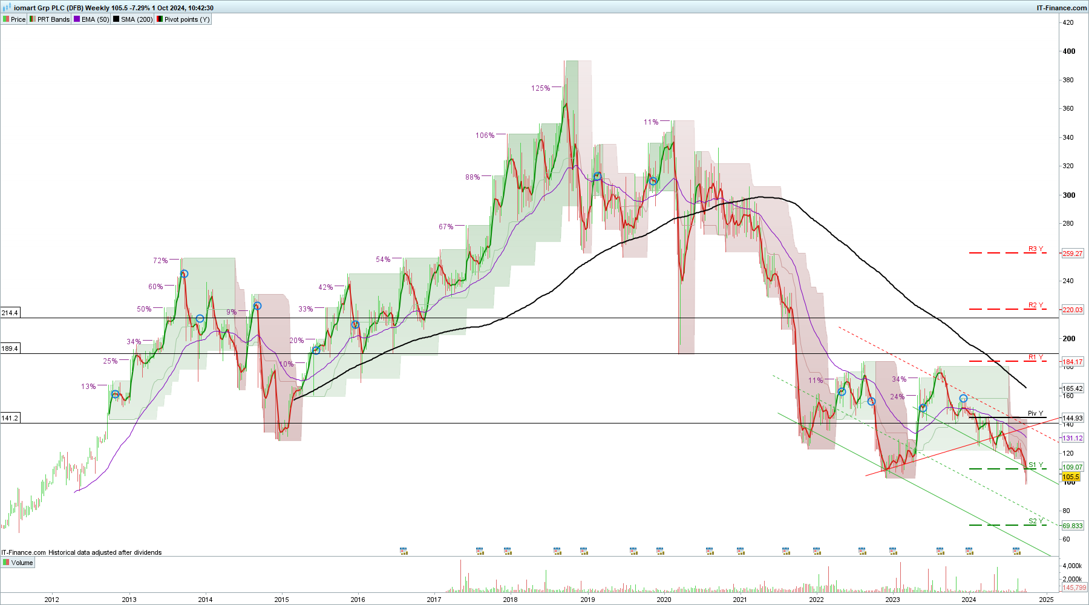1089x605 pixels.
Task: Click the blue circle marker at the 72% peak
Action: 185,274
